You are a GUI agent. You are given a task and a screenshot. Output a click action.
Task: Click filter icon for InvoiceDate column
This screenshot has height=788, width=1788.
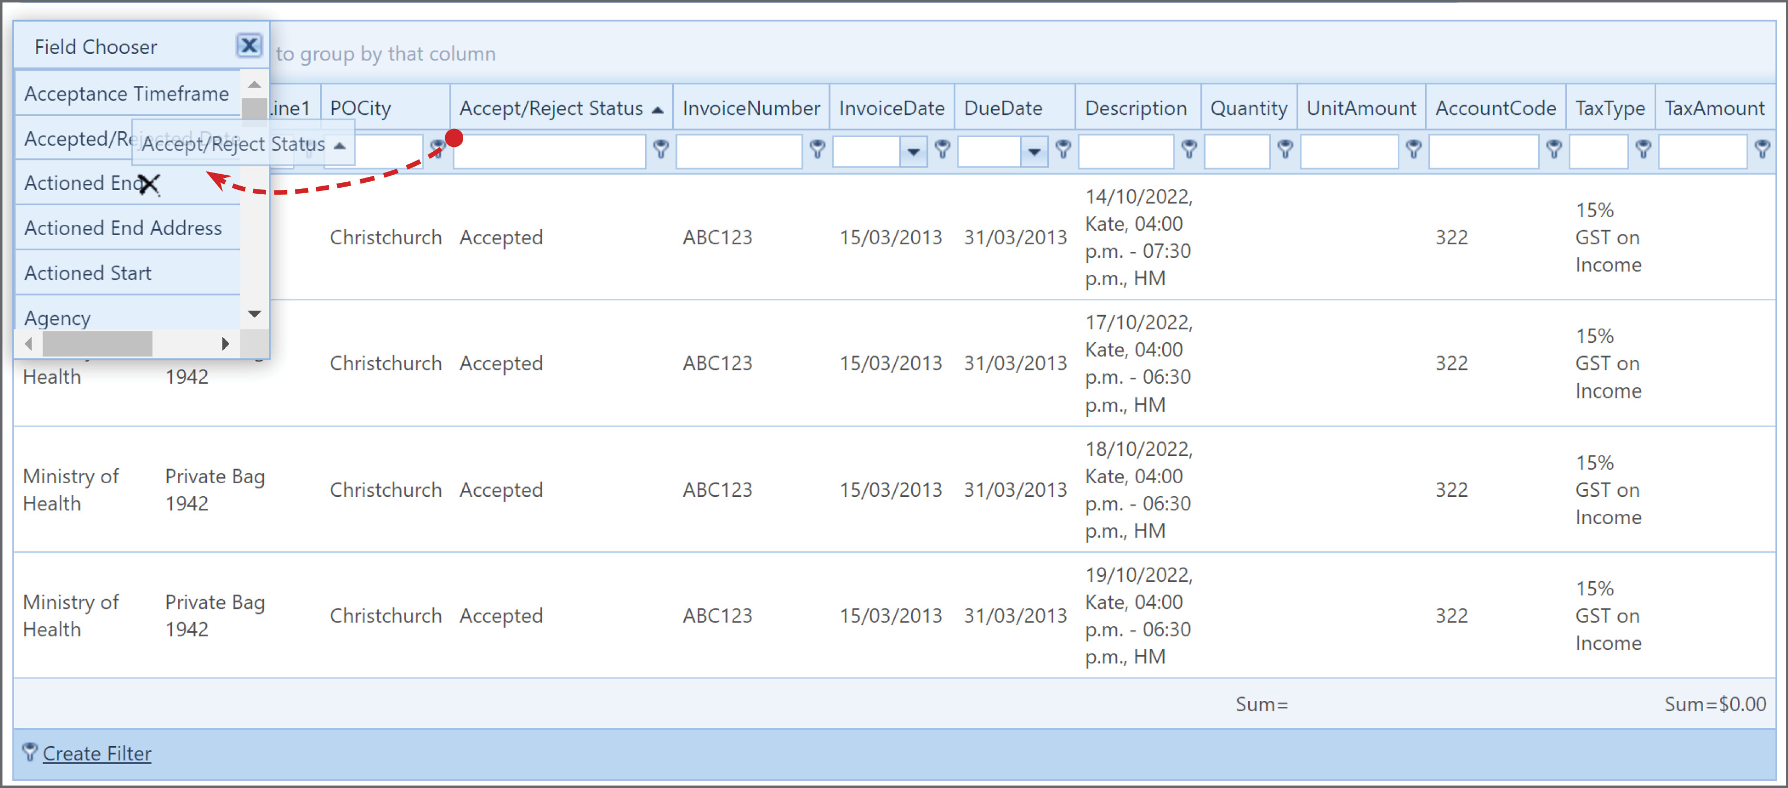pos(943,149)
